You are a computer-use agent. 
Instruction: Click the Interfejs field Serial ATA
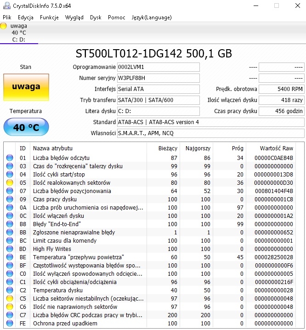(158, 89)
